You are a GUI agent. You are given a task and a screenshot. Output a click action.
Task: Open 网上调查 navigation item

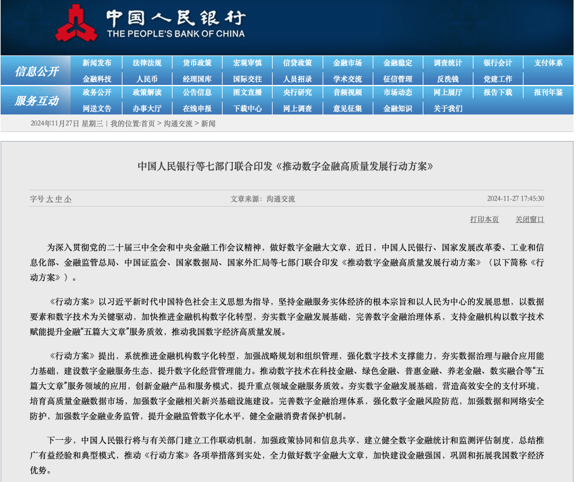(297, 108)
